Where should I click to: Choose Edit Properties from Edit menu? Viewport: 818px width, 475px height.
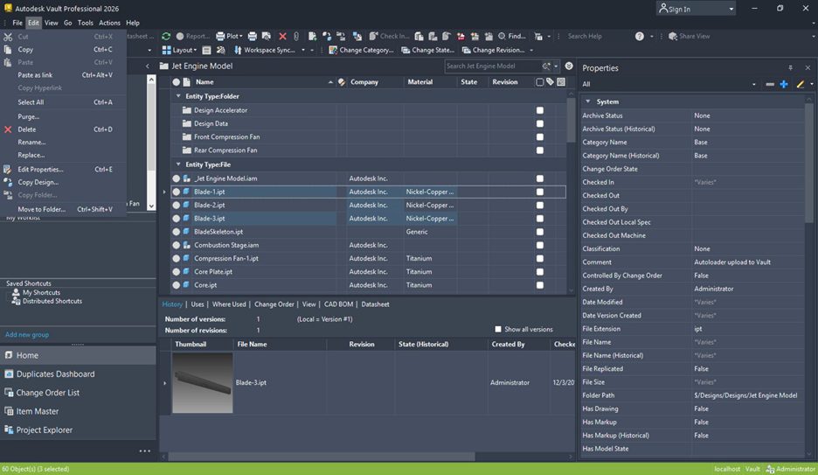[x=40, y=169]
